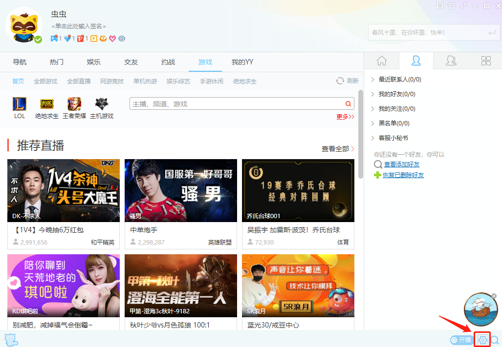Open the DK-不求人 stream thumbnail
The image size is (502, 347).
[x=64, y=190]
